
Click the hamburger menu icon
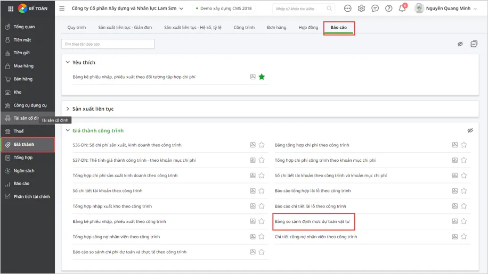(x=62, y=9)
